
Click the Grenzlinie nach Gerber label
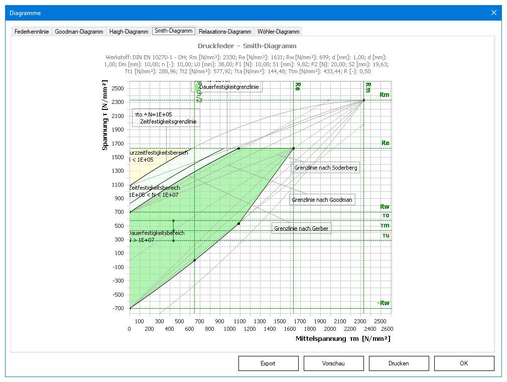coord(301,228)
